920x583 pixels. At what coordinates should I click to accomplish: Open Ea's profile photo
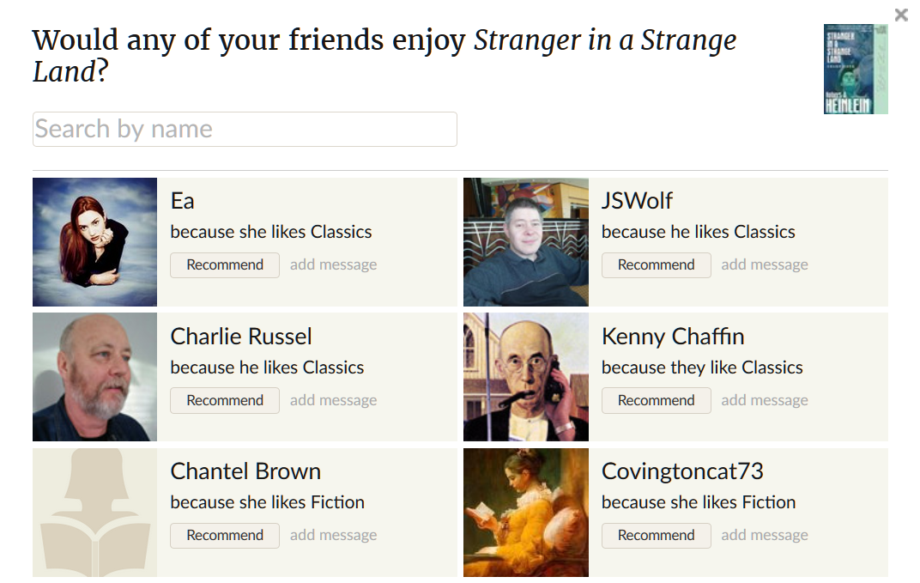tap(94, 242)
